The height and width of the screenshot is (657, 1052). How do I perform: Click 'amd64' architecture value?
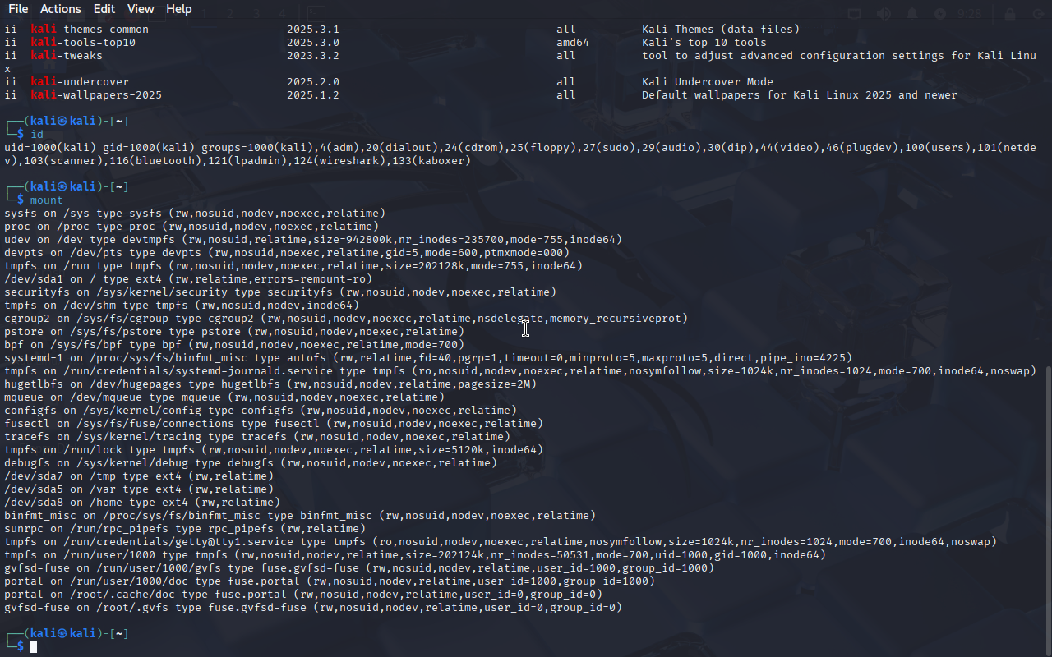tap(573, 43)
